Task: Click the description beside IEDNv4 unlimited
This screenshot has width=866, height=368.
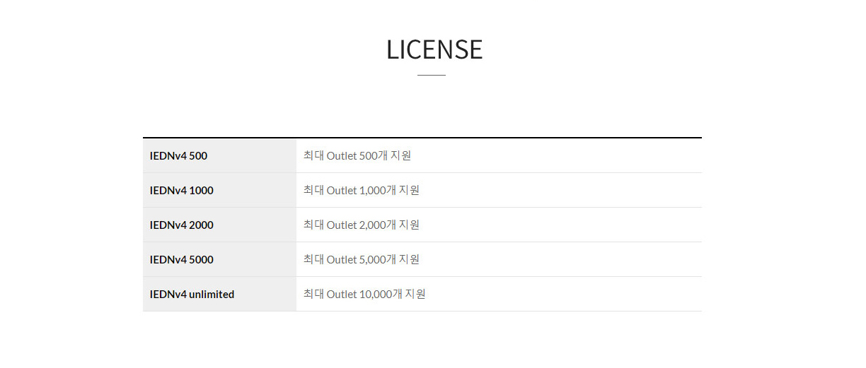Action: click(364, 294)
